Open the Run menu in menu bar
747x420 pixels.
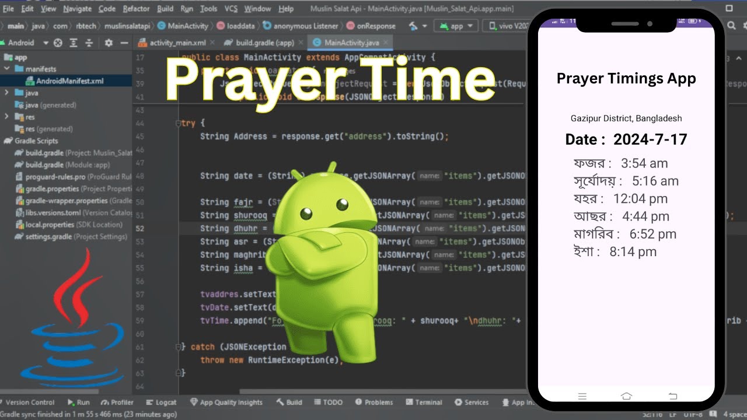[x=187, y=9]
